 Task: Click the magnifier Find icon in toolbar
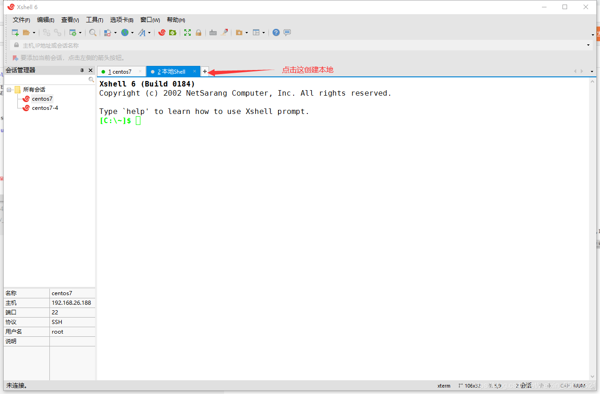click(93, 32)
